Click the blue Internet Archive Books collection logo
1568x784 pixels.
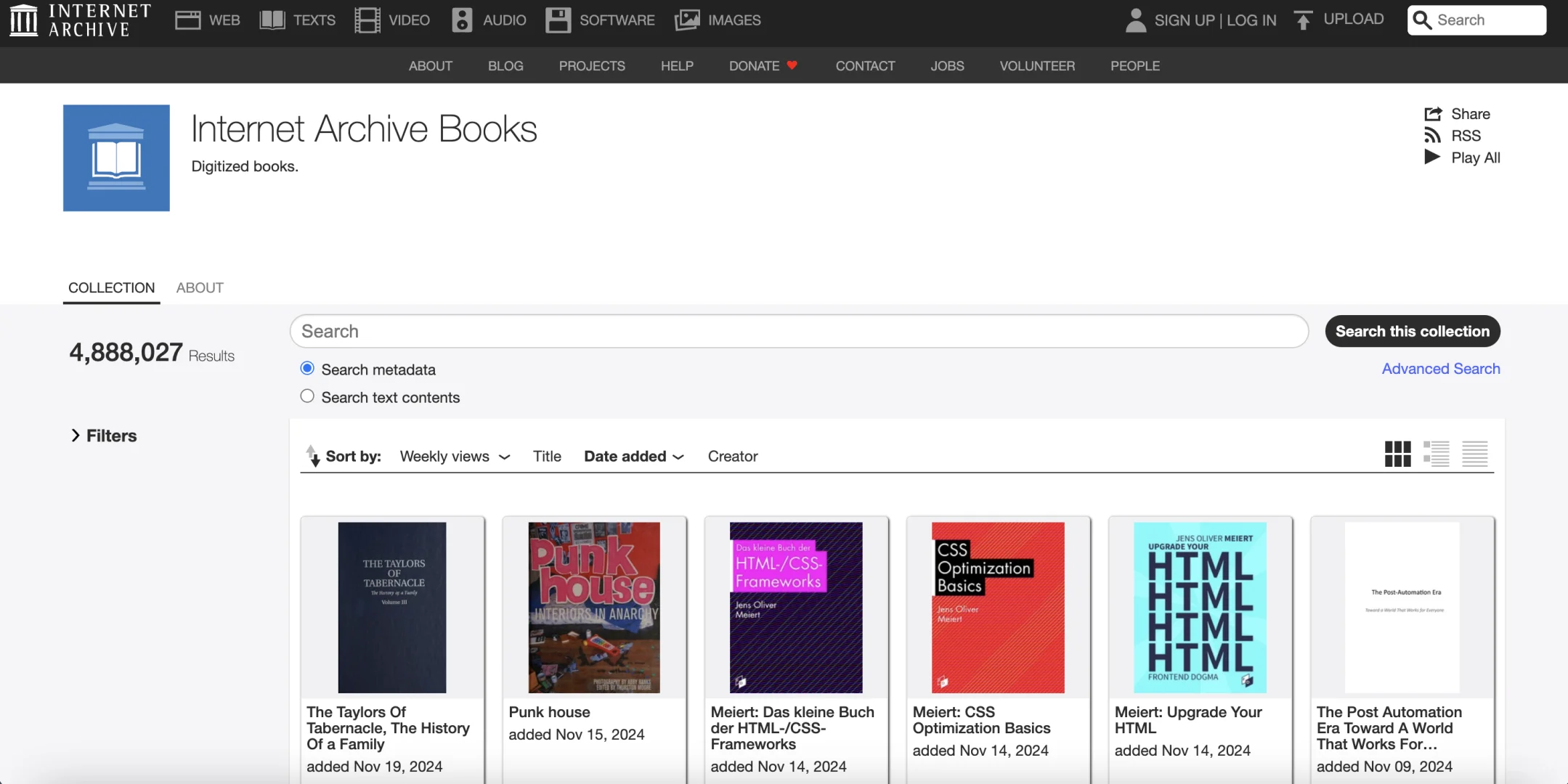[116, 158]
